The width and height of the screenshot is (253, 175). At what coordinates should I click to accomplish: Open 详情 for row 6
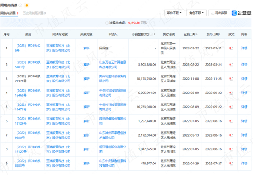[244, 121]
